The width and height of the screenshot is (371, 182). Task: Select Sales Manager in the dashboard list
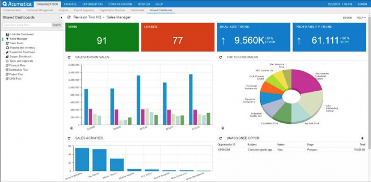[x=18, y=39]
